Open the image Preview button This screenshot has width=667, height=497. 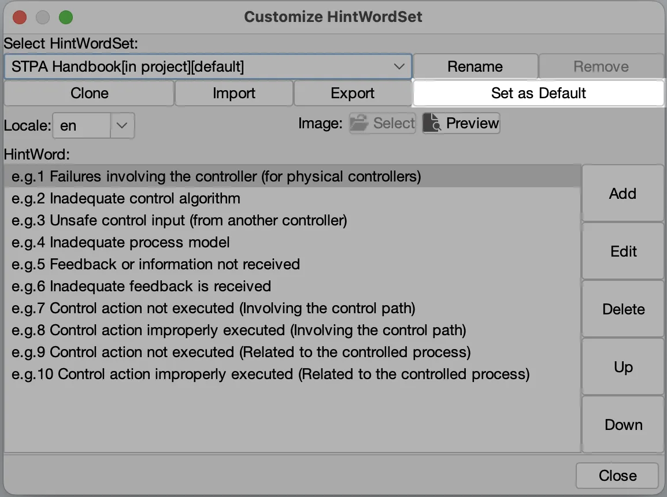(x=461, y=123)
